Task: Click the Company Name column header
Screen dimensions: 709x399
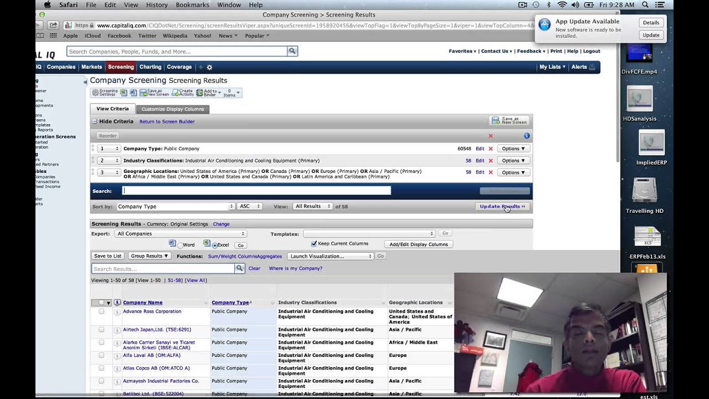Action: (142, 303)
